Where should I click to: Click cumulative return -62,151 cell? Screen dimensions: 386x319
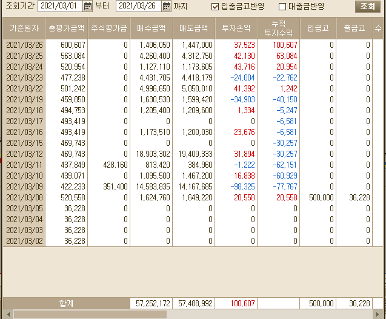278,165
